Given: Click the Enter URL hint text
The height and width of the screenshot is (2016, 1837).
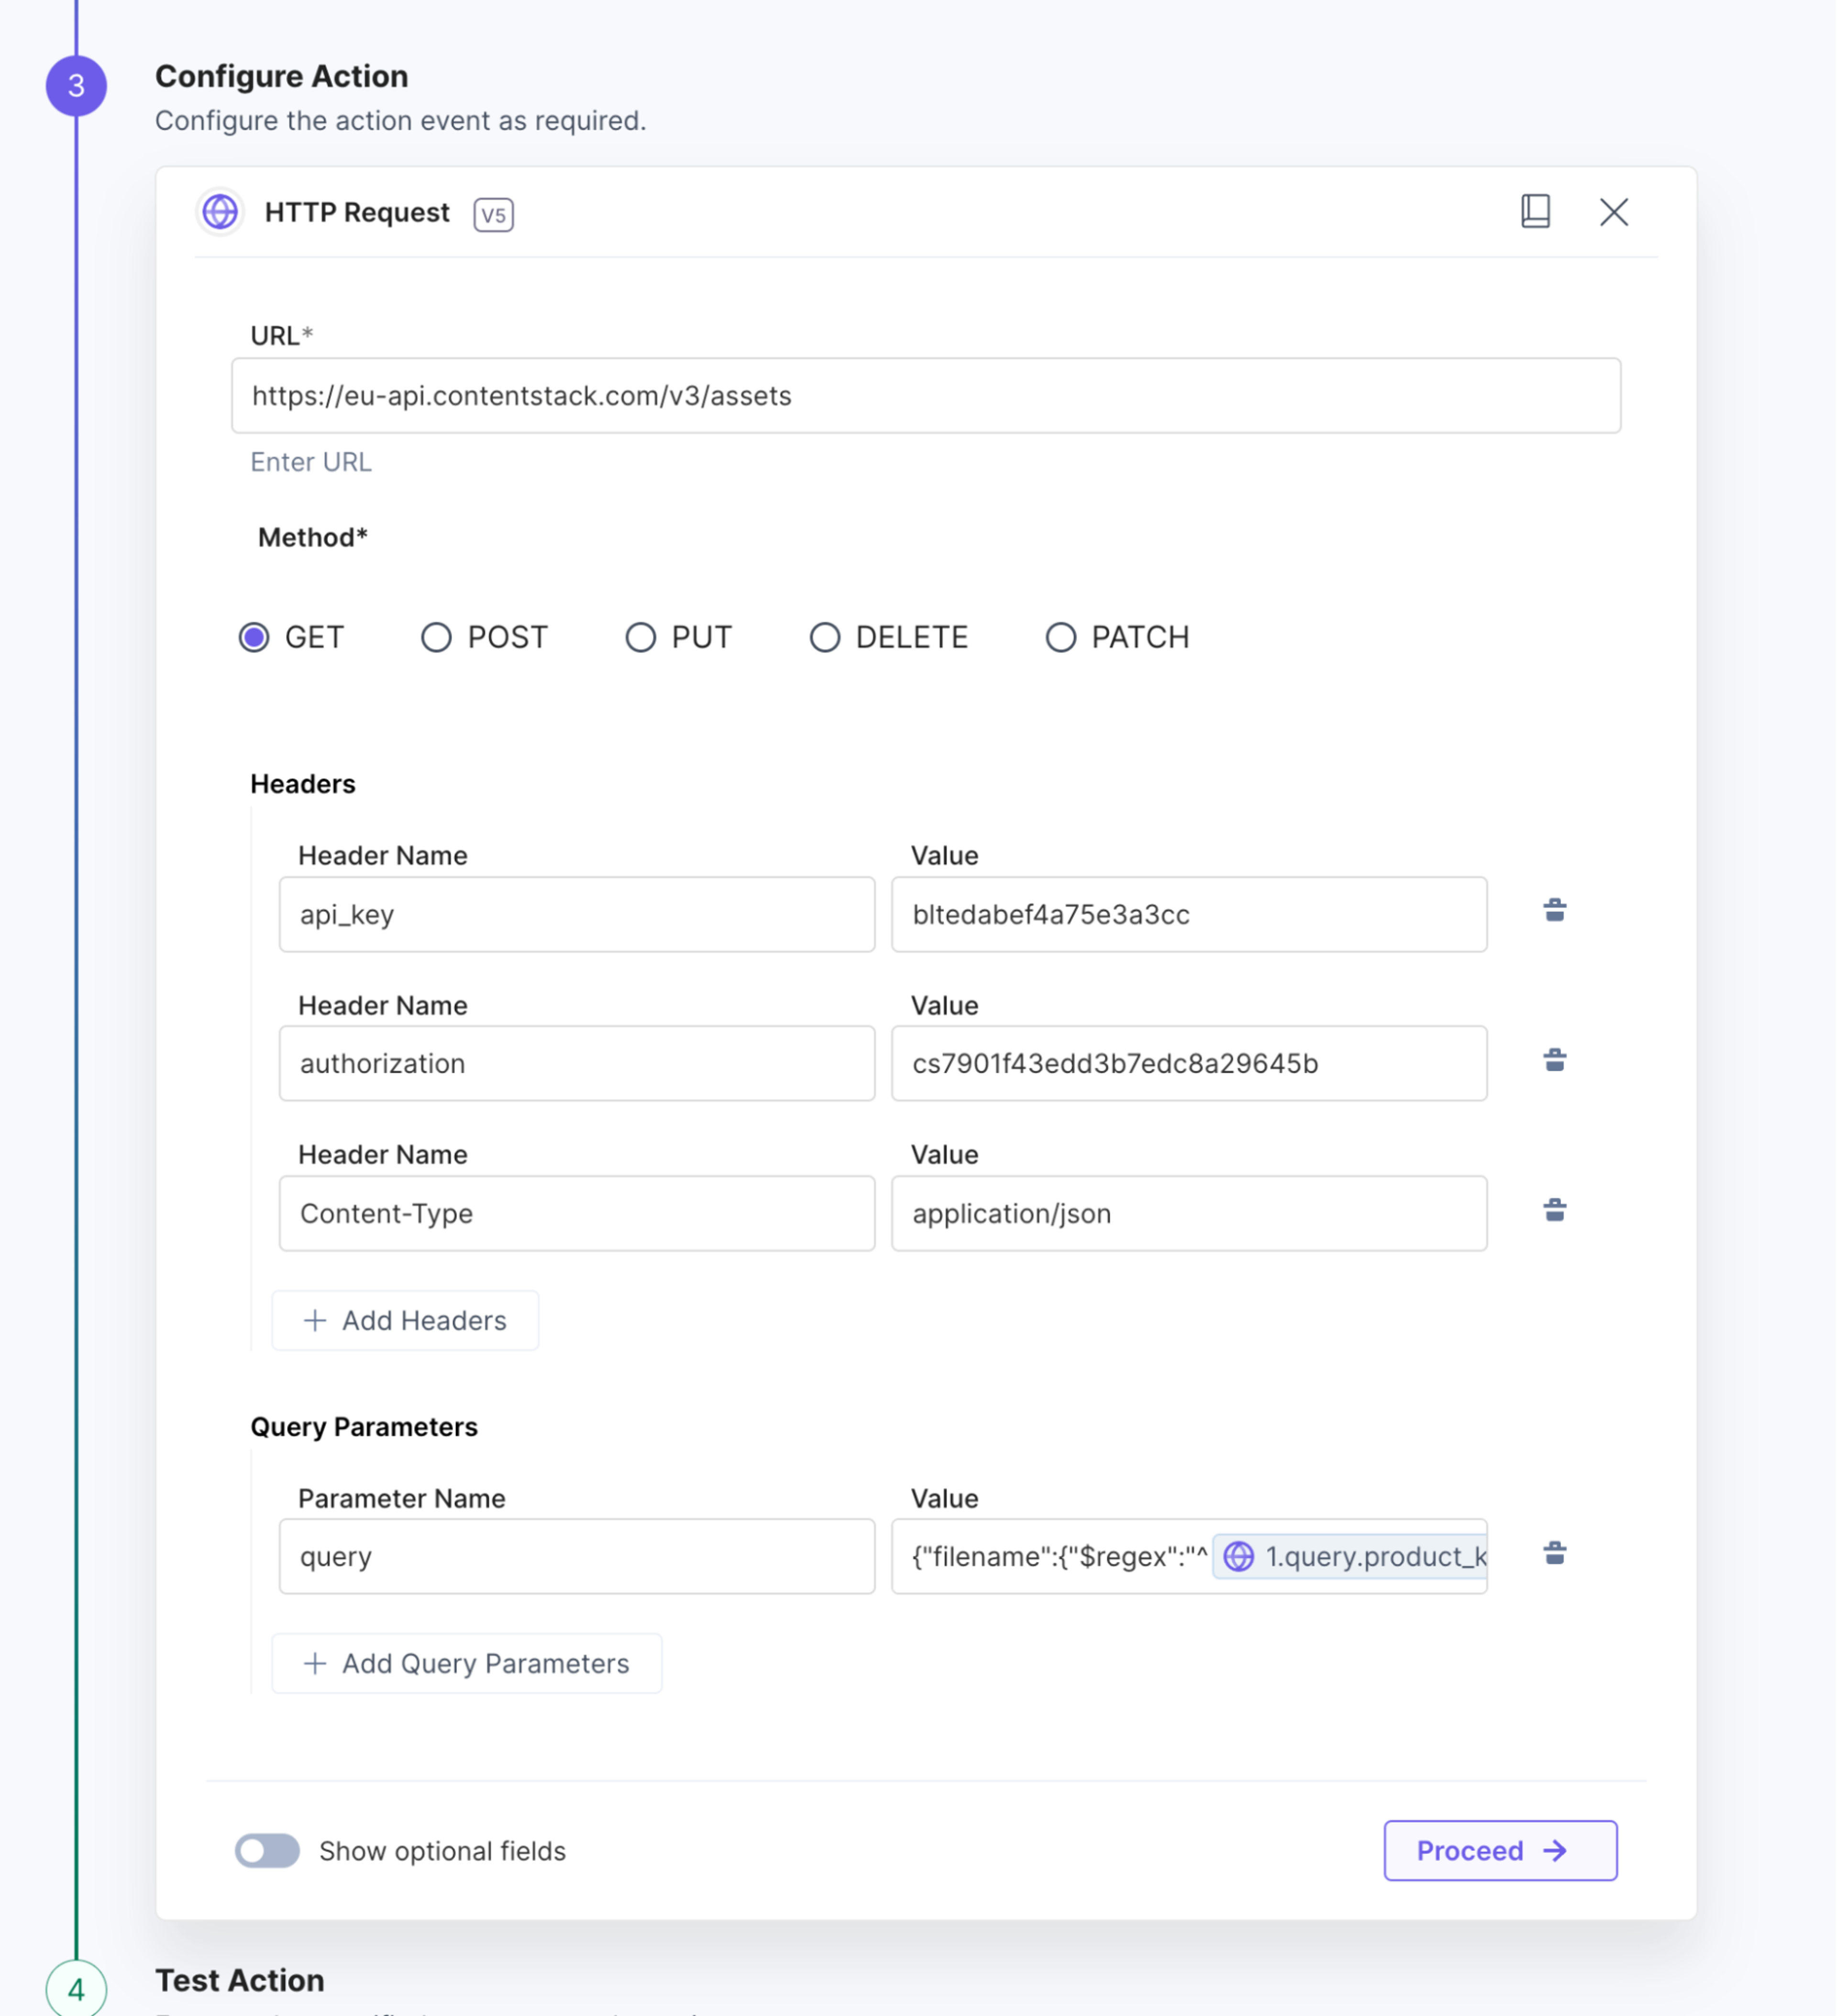Looking at the screenshot, I should click(311, 462).
